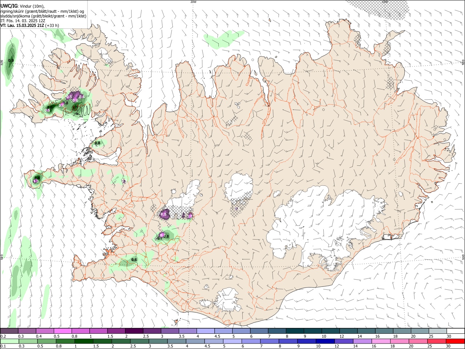Screen dimensions: 465x349
Task: Click the '0.1' label starting the bottom legend
Action: point(3,346)
